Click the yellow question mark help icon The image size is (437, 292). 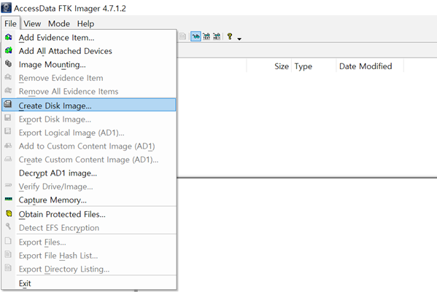pos(230,36)
